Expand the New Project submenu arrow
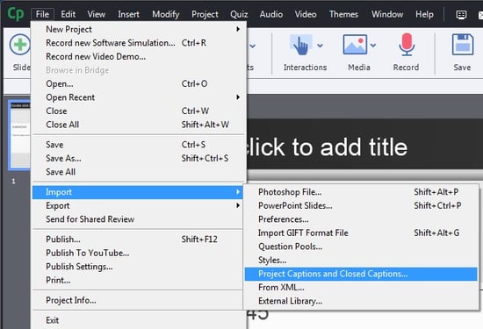 (x=238, y=29)
